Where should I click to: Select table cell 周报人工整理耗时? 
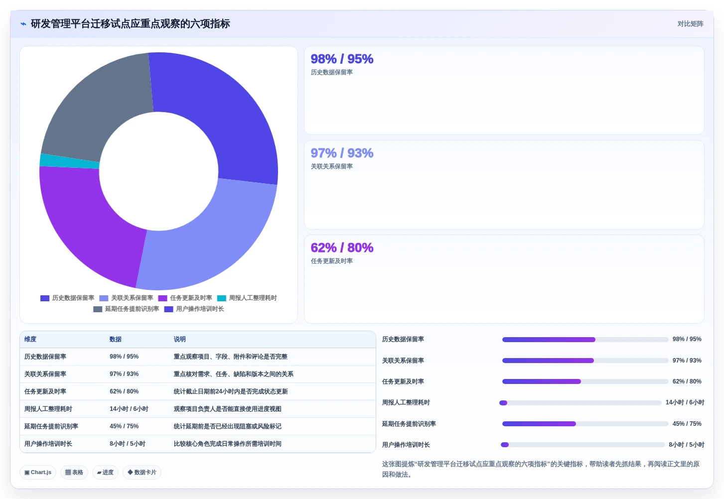[48, 409]
